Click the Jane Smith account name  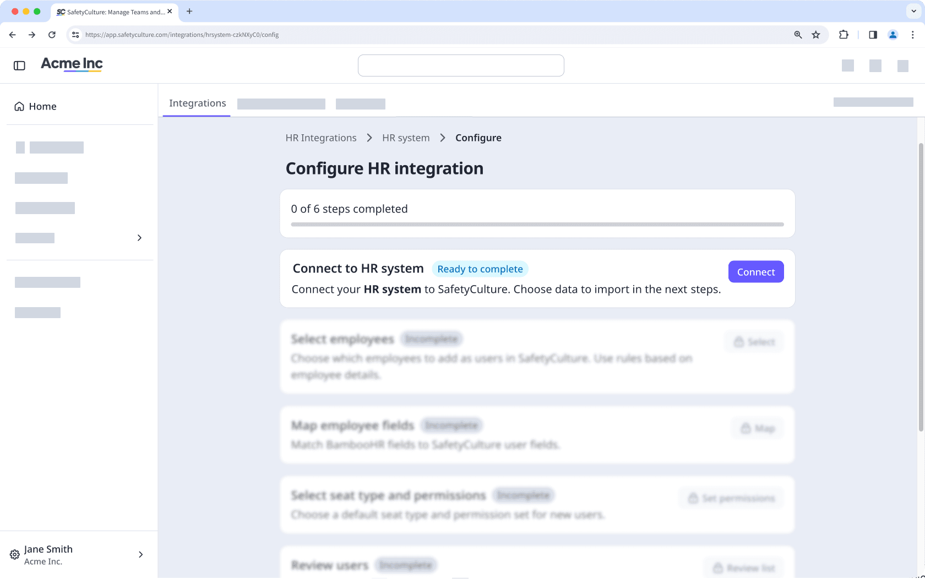tap(48, 549)
